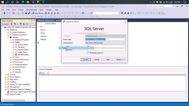This screenshot has width=189, height=106.
Task: Select the Email column name cell
Action: (x=50, y=33)
